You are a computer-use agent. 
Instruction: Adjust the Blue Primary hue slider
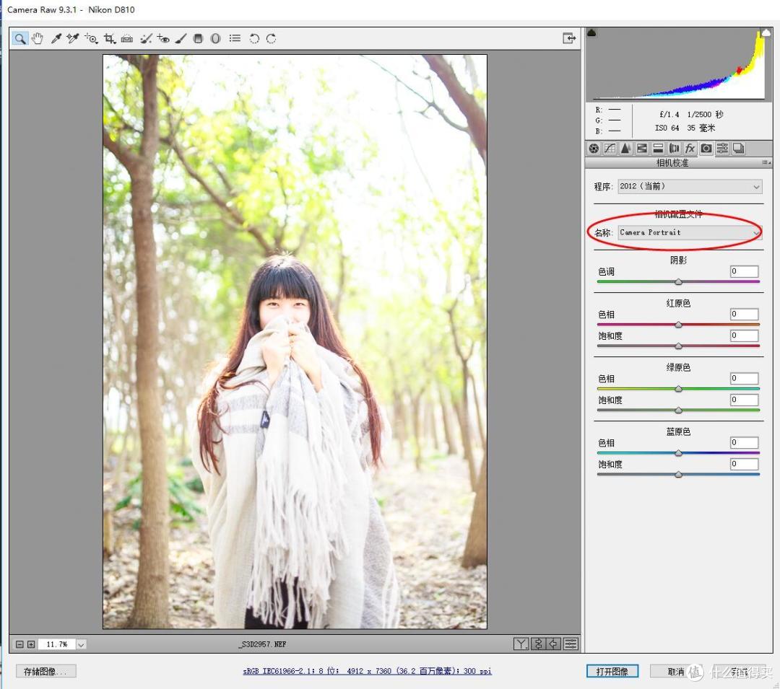(678, 452)
